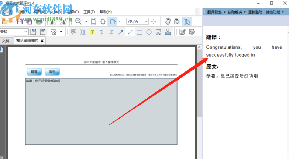This screenshot has width=289, height=159.
Task: Zoom in with the plus button
Action: [x=154, y=21]
